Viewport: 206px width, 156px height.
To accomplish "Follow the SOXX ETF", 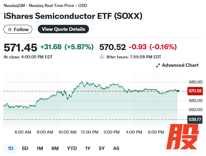I will [18, 29].
